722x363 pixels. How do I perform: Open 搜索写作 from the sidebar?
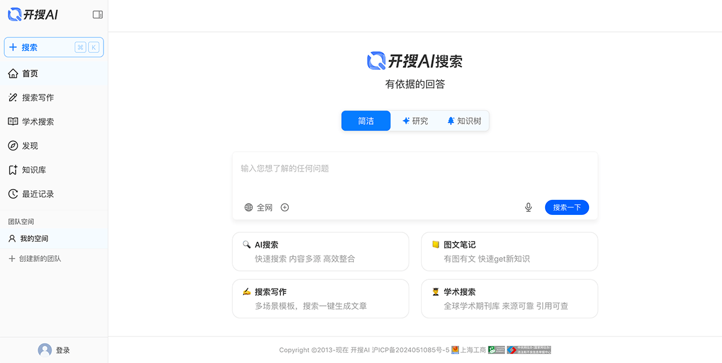(54, 98)
